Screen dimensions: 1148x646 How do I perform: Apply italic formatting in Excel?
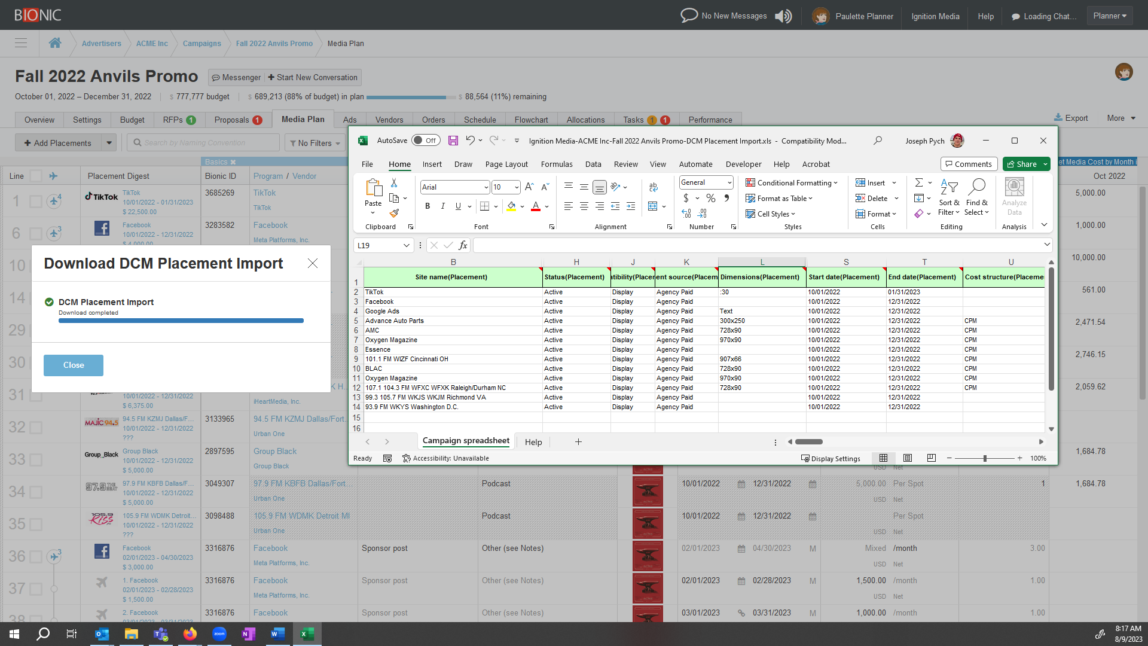(x=442, y=206)
